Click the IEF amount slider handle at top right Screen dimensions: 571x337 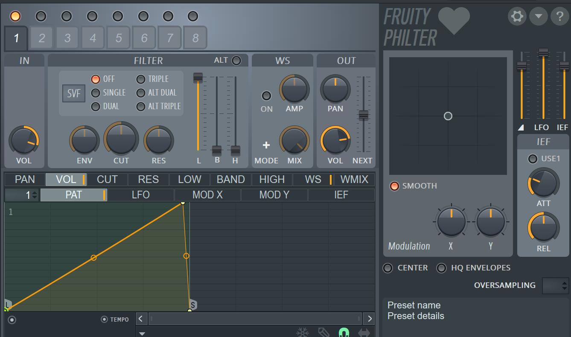564,66
